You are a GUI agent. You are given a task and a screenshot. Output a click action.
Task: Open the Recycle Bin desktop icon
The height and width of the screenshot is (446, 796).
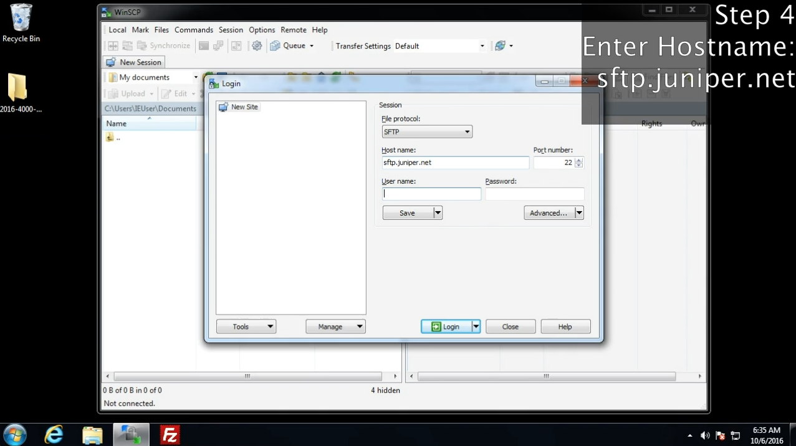pos(21,23)
